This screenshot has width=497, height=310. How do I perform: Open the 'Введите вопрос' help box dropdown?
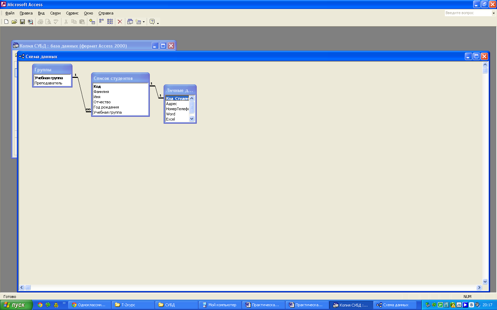click(x=494, y=13)
